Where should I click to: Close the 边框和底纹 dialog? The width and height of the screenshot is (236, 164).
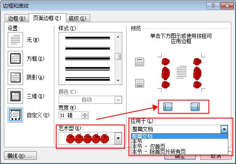(x=227, y=6)
